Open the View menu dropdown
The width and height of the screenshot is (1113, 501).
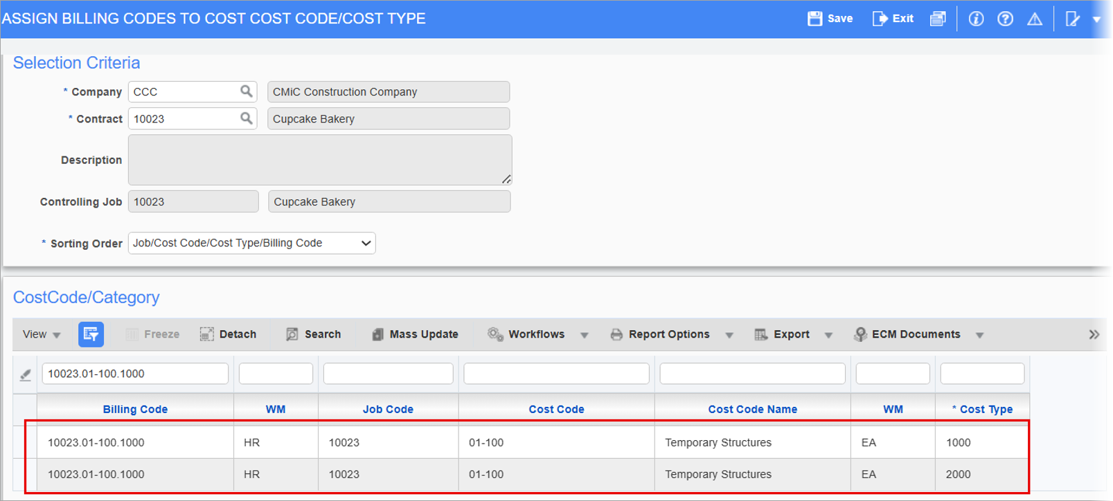42,334
